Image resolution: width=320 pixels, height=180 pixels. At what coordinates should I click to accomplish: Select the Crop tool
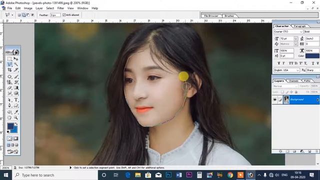pos(9,70)
